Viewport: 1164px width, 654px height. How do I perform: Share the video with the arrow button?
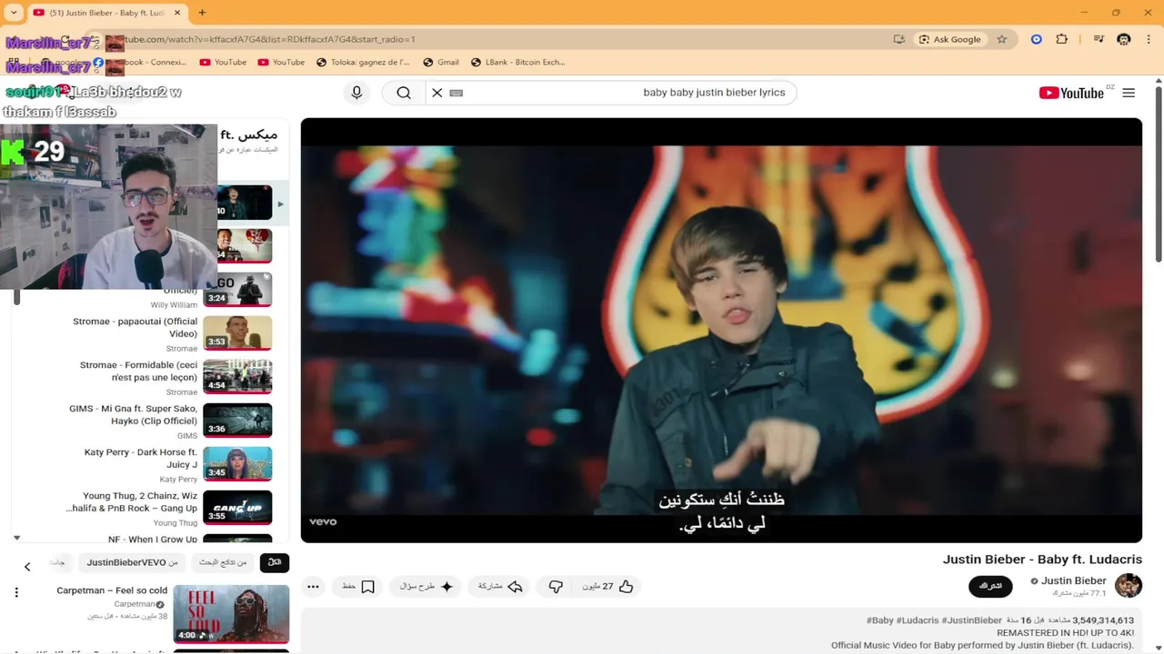(500, 587)
